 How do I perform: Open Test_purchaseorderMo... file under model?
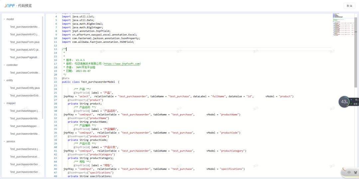click(x=25, y=27)
